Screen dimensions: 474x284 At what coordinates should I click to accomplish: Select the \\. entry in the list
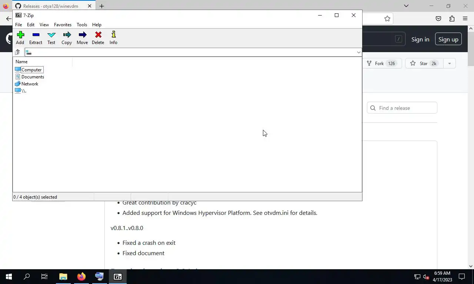(21, 91)
